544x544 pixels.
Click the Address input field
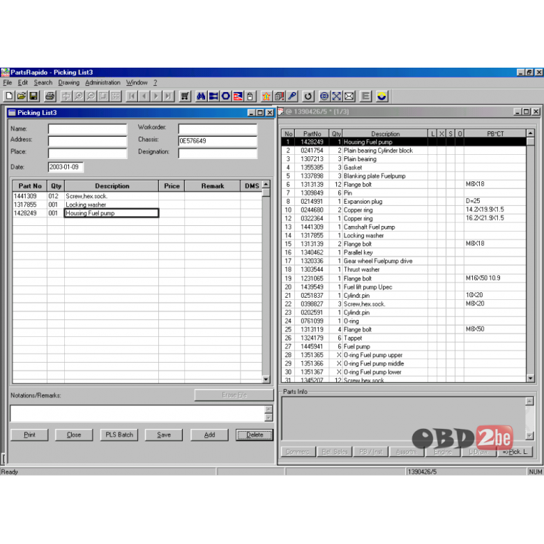click(87, 141)
